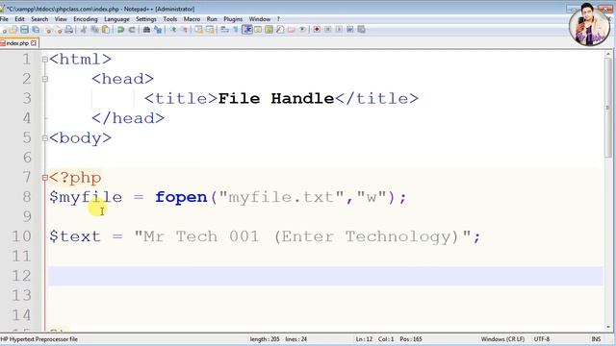Open the Settings menu

click(x=146, y=19)
